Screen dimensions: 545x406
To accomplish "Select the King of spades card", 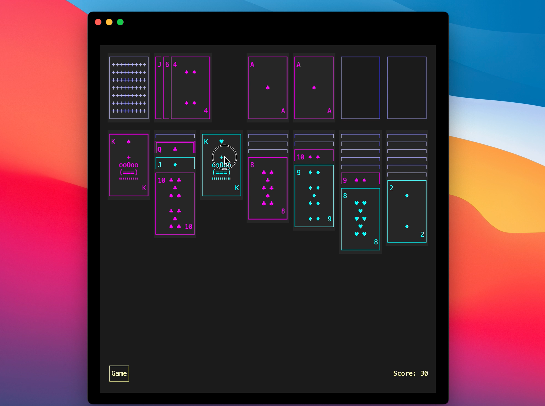I will [x=129, y=165].
